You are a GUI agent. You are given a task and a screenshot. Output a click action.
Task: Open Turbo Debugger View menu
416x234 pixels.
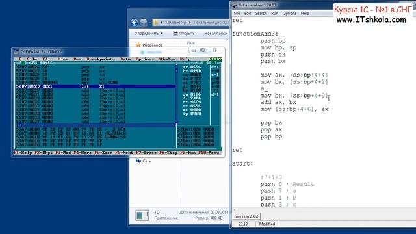63,59
